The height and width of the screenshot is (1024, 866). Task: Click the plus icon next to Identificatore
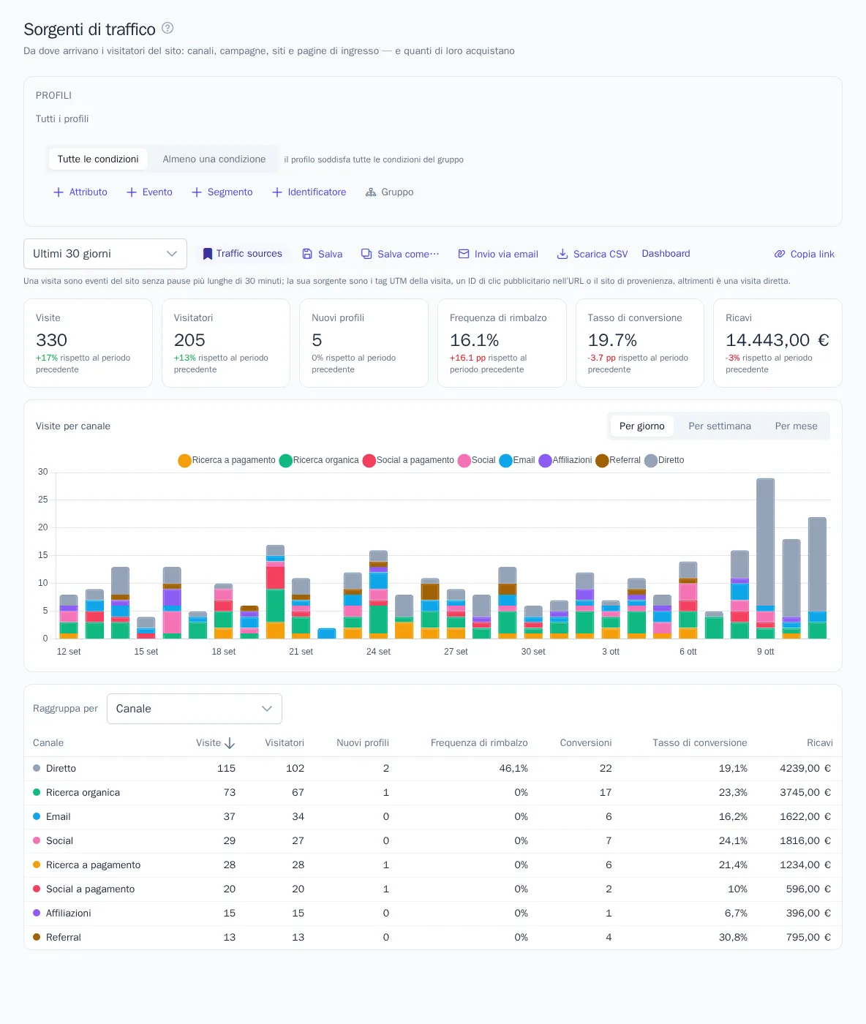(277, 192)
